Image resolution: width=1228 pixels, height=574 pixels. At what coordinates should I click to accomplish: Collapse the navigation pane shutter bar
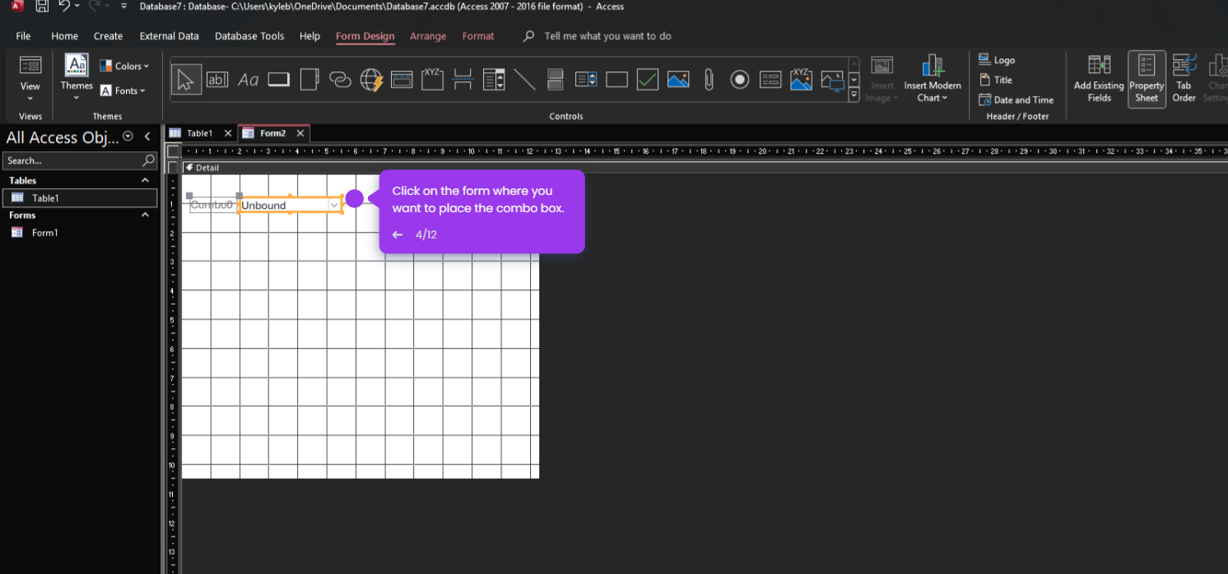[x=147, y=137]
